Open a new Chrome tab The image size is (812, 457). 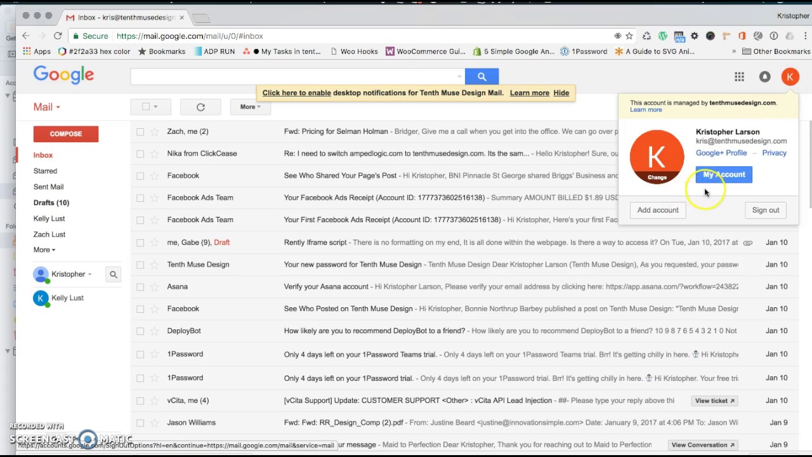tap(200, 17)
